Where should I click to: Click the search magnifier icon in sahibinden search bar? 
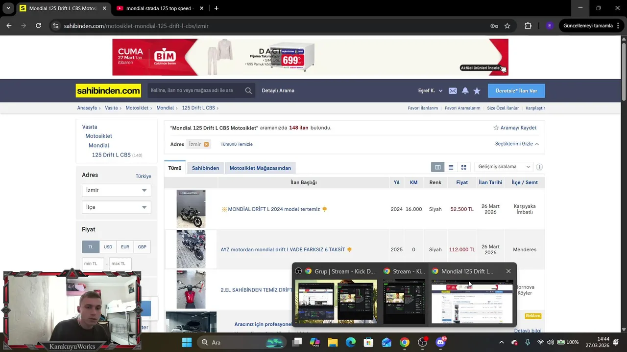[248, 90]
